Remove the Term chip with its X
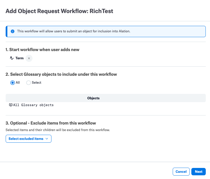Viewport: 210px width, 179px height. [29, 58]
